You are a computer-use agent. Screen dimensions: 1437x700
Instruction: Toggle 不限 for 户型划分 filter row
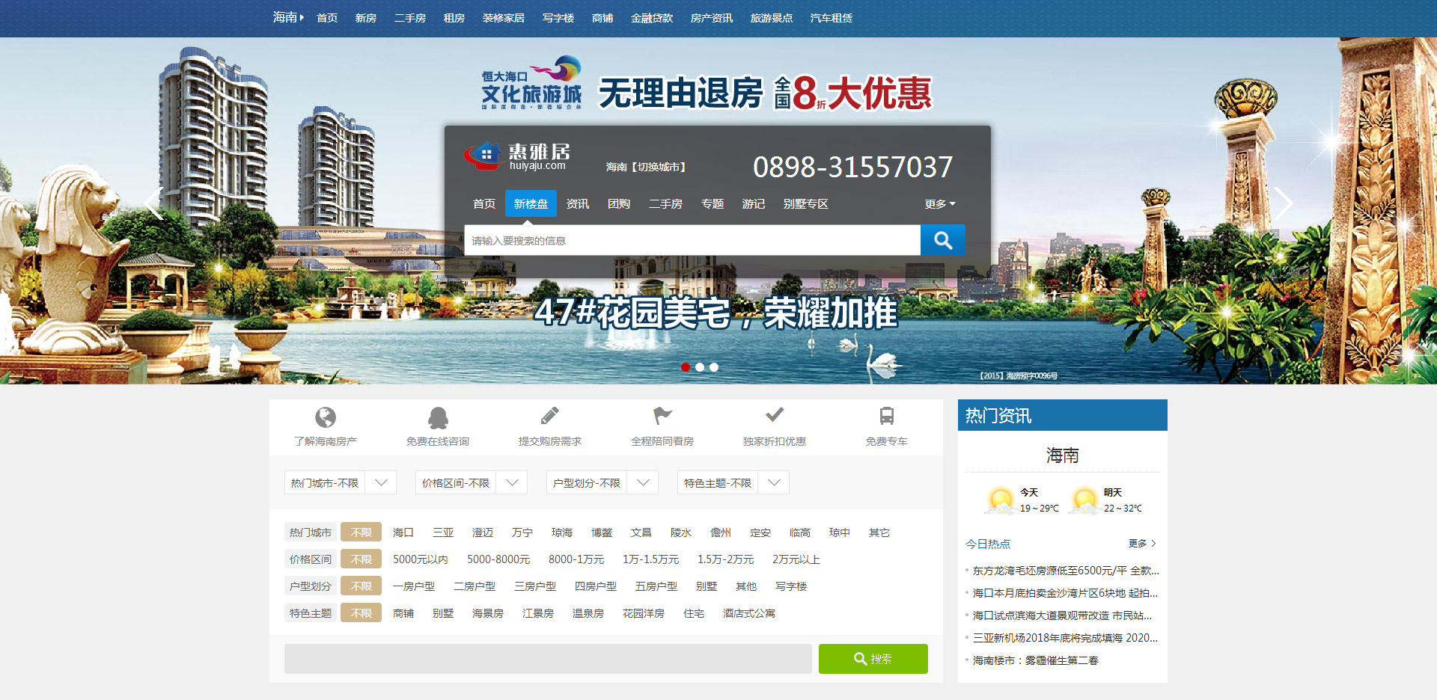point(361,586)
